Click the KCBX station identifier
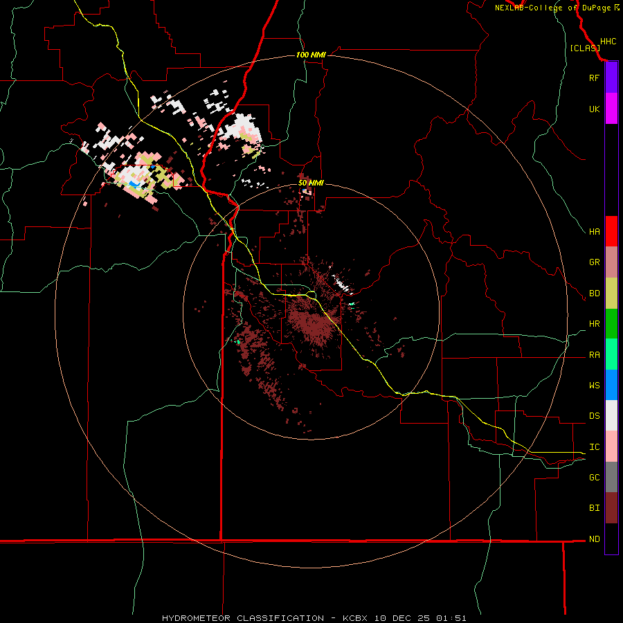The width and height of the screenshot is (623, 623). pos(355,618)
